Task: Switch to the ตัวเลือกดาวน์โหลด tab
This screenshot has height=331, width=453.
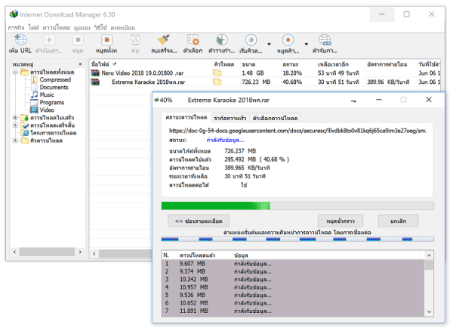Action: tap(275, 118)
